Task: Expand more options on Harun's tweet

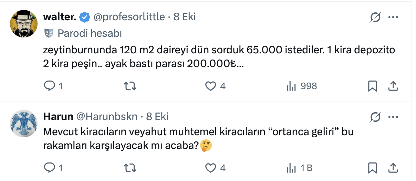Action: coord(393,117)
